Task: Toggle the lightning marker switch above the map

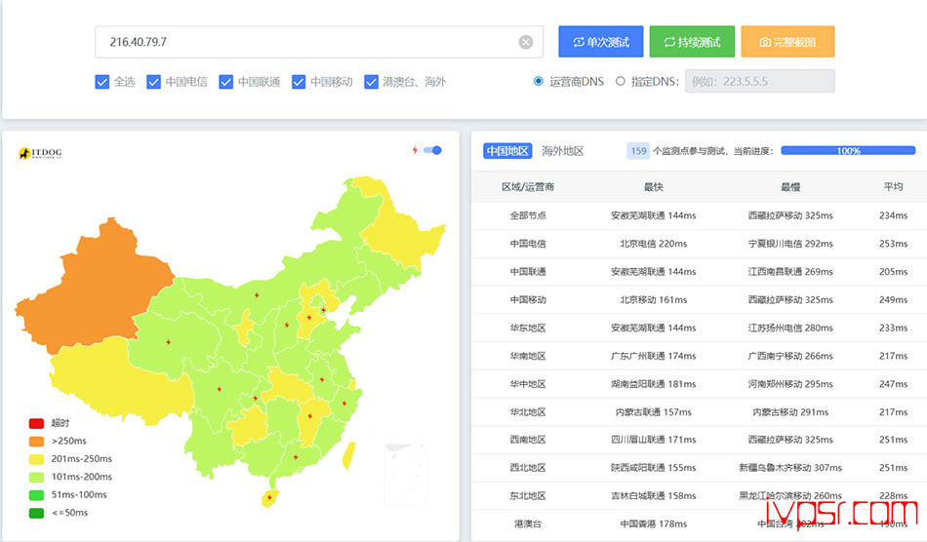Action: click(432, 150)
